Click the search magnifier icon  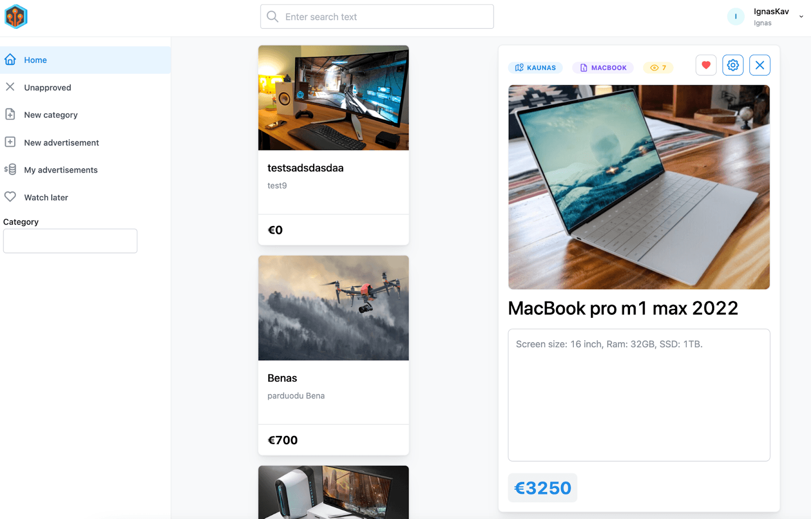[273, 17]
